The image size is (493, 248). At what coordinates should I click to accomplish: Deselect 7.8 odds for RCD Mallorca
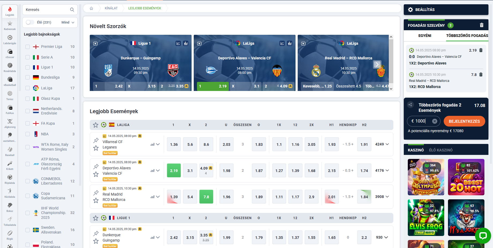point(206,197)
